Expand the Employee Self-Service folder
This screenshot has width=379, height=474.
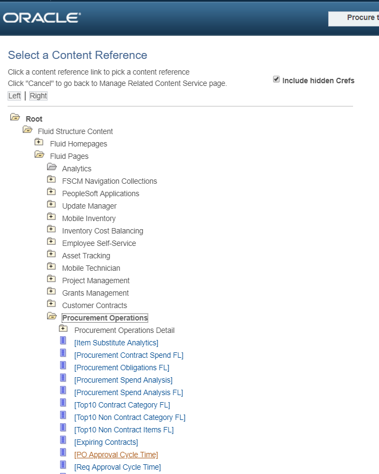(x=51, y=241)
